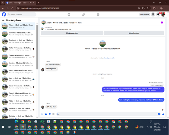Click the 'Hi, is this available?' message bubble

tap(53, 64)
